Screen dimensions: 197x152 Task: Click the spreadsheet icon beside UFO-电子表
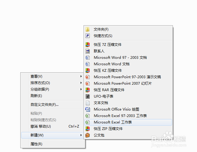coord(88,96)
